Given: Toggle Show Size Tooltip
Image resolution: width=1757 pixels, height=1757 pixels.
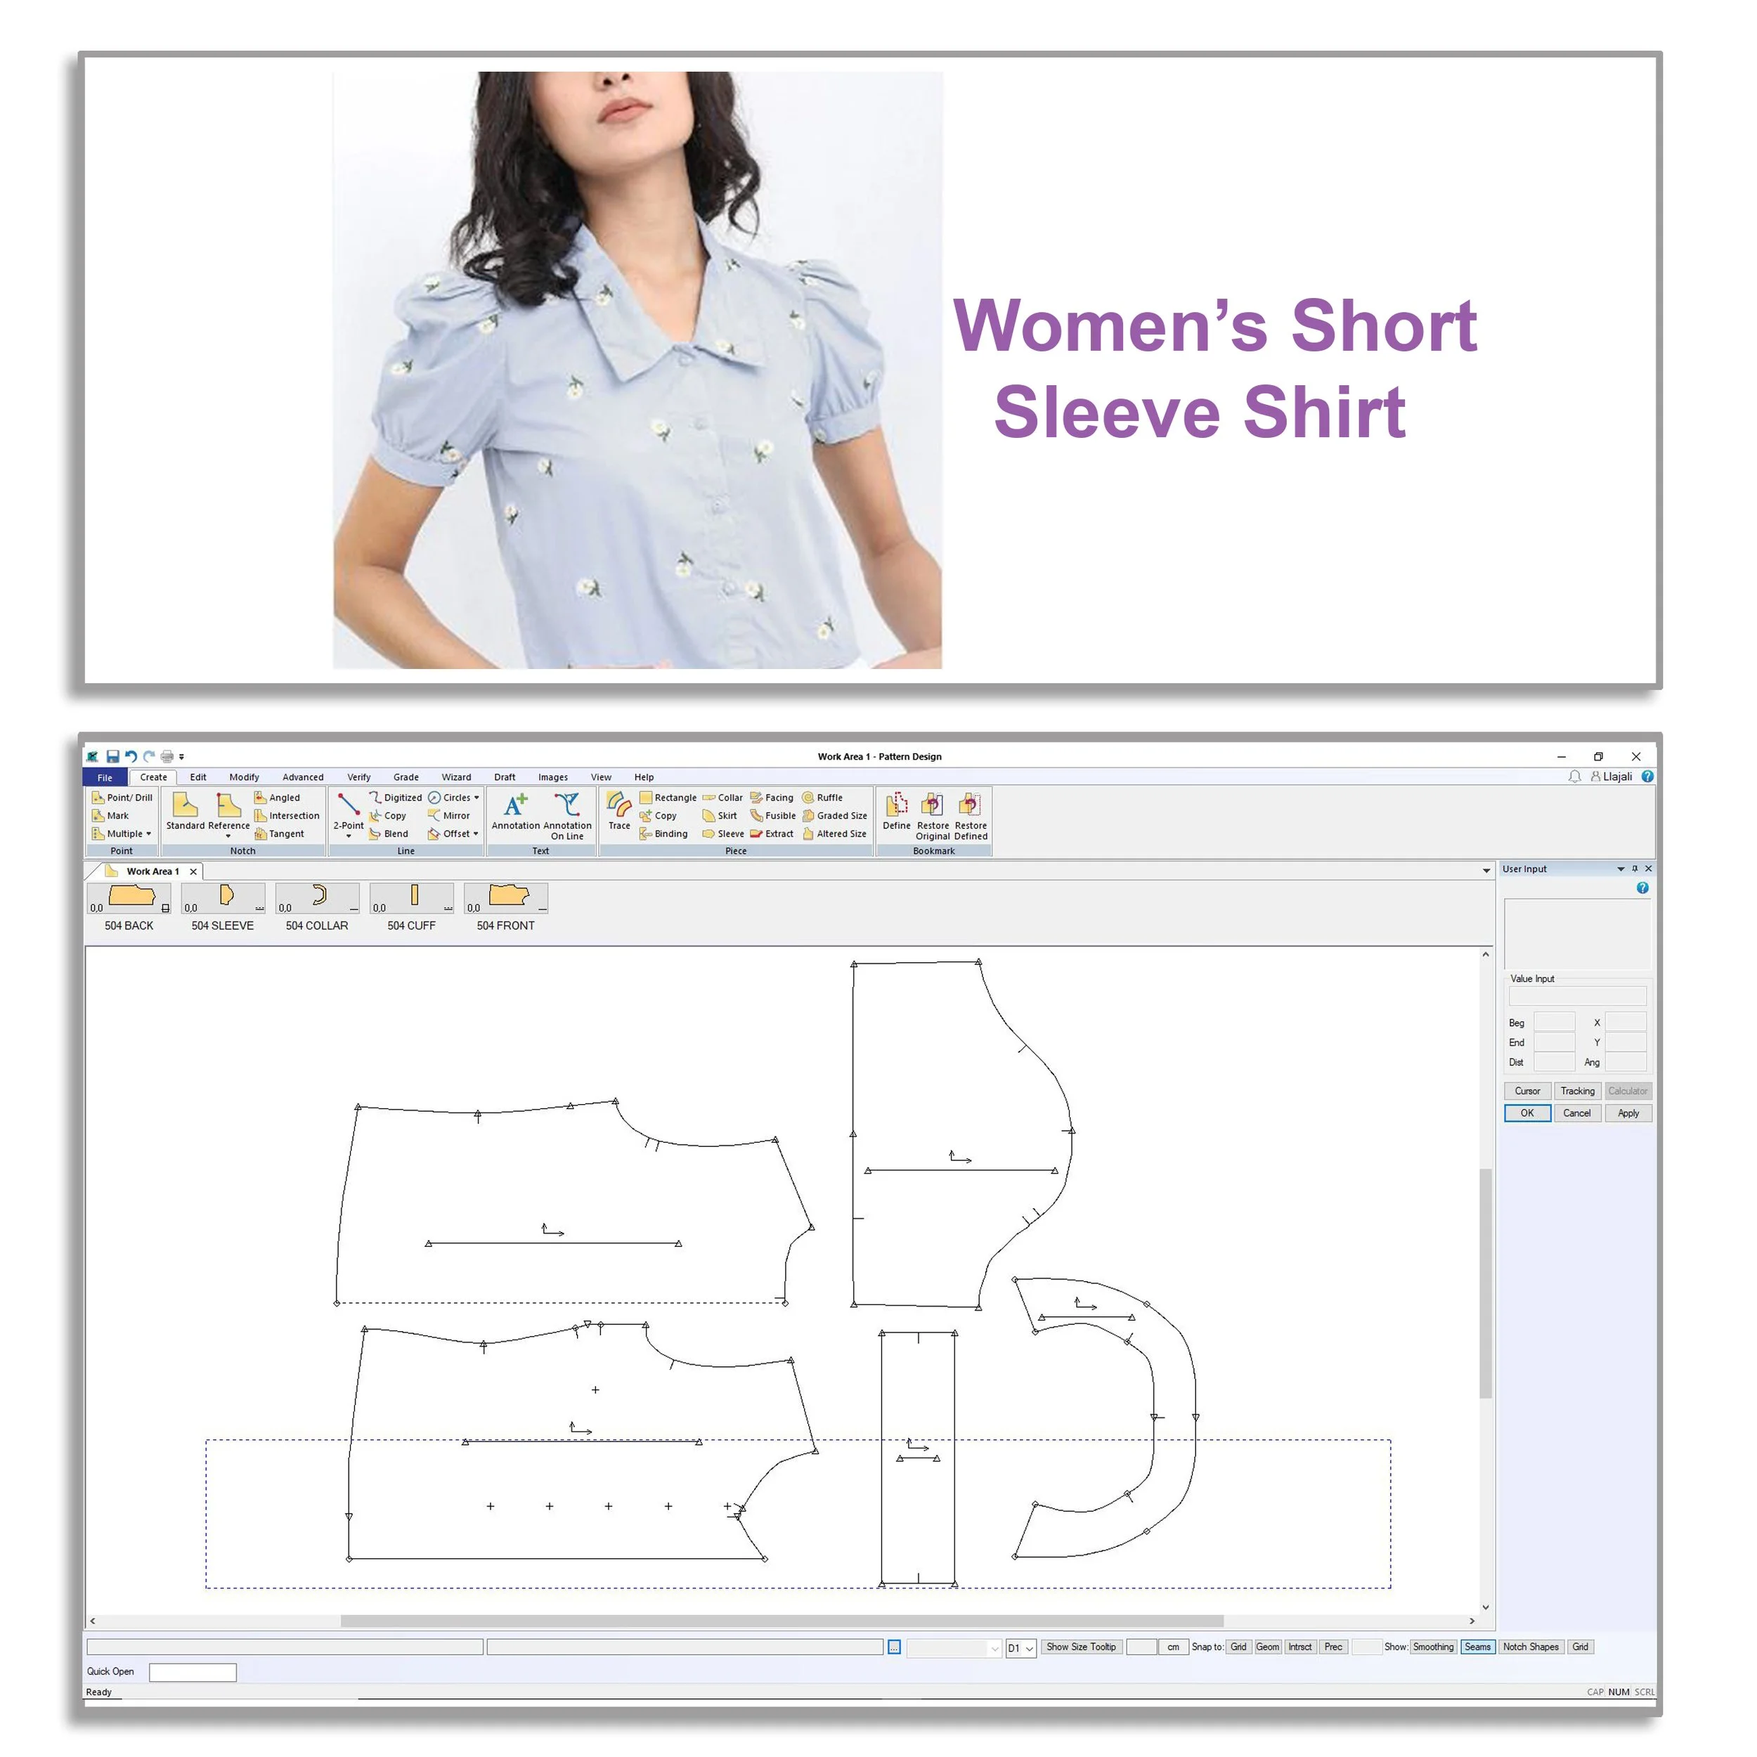Looking at the screenshot, I should pos(1080,1647).
